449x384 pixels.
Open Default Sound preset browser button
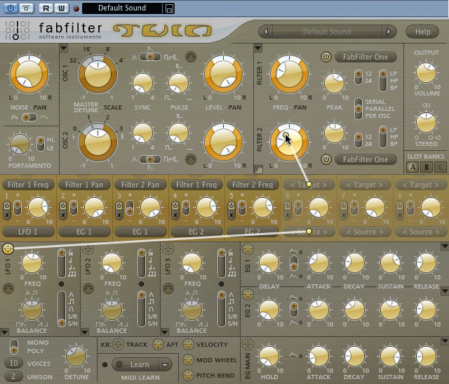point(327,32)
